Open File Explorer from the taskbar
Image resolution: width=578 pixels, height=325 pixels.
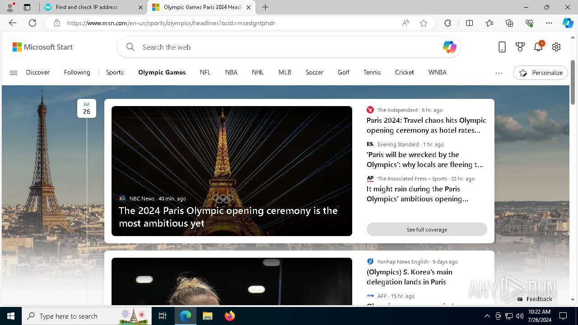[207, 316]
